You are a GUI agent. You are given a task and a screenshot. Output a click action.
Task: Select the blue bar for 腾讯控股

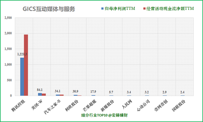pos(22,77)
